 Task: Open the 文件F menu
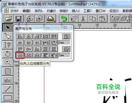14,11
